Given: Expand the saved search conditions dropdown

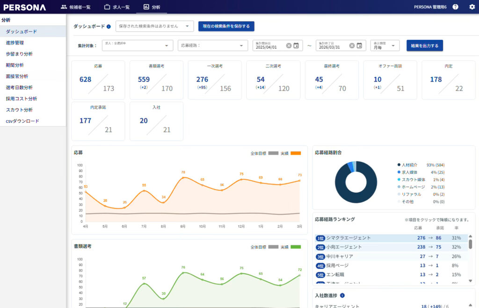Looking at the screenshot, I should pyautogui.click(x=154, y=26).
